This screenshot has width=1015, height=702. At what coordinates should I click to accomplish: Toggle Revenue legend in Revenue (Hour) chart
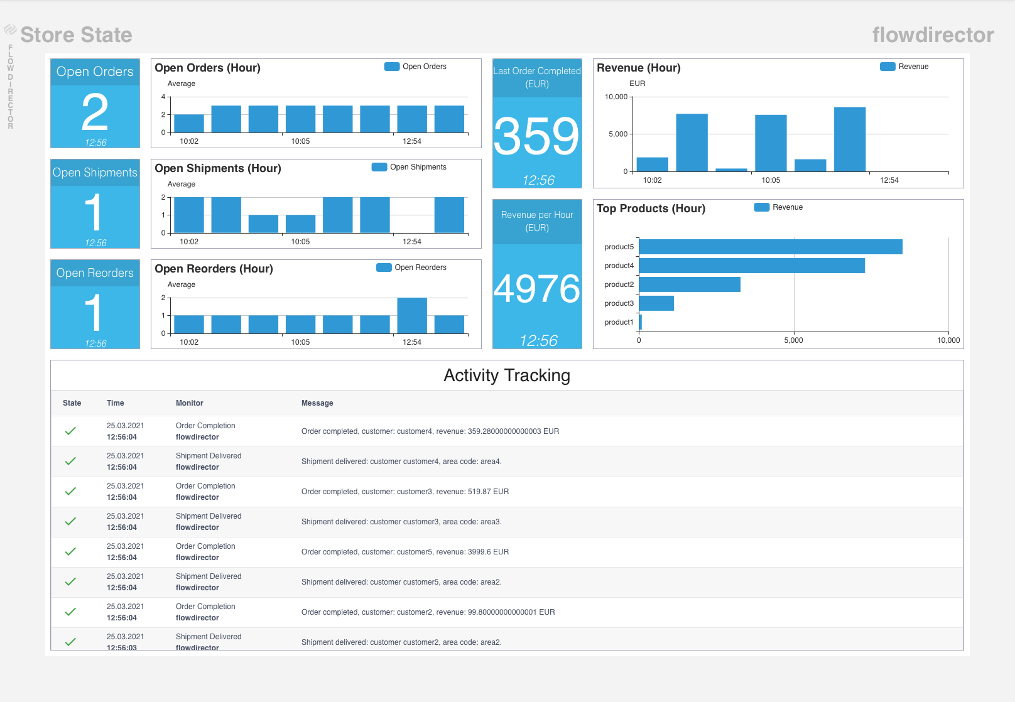coord(904,67)
